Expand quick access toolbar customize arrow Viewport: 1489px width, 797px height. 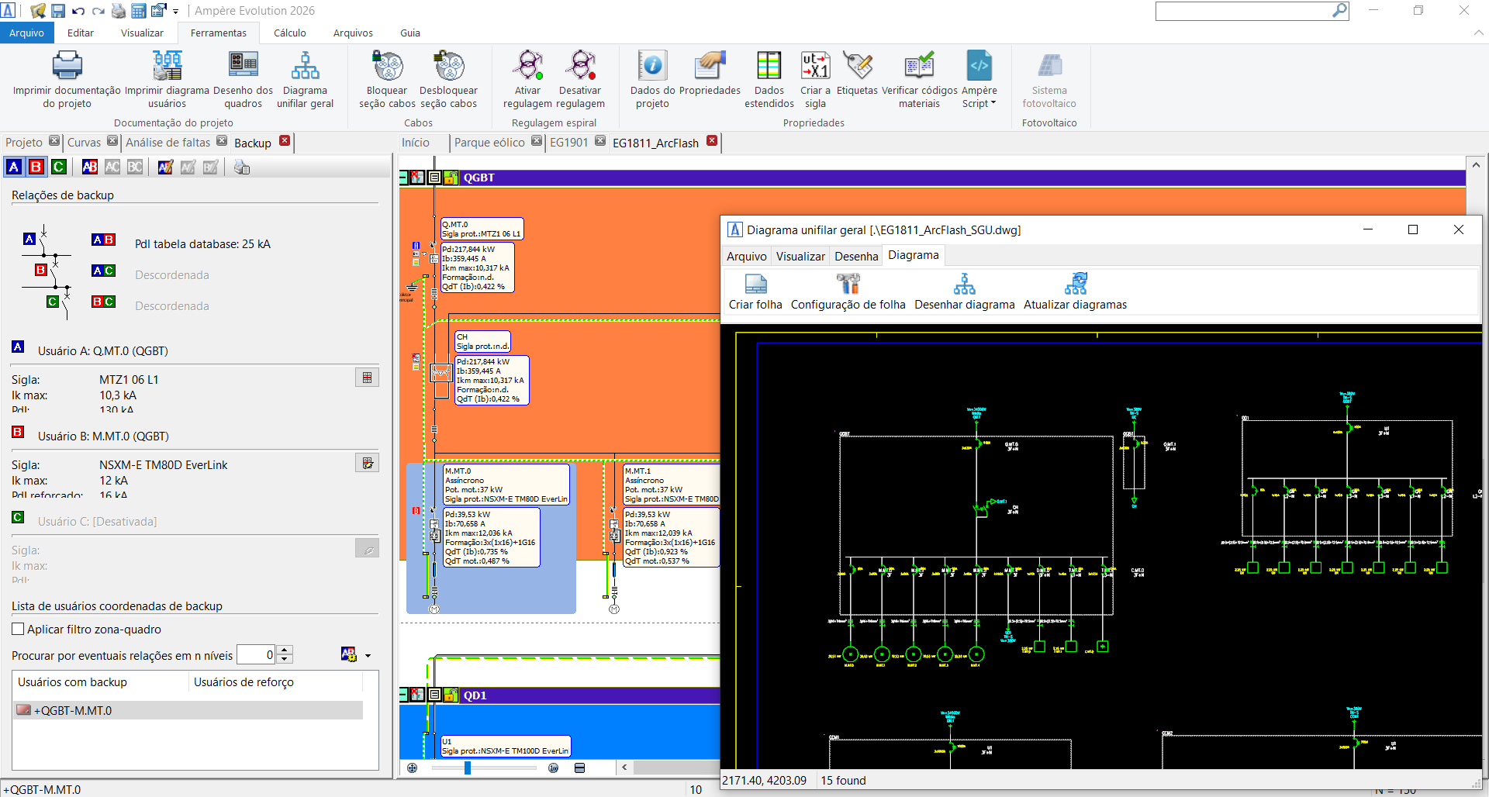tap(176, 12)
